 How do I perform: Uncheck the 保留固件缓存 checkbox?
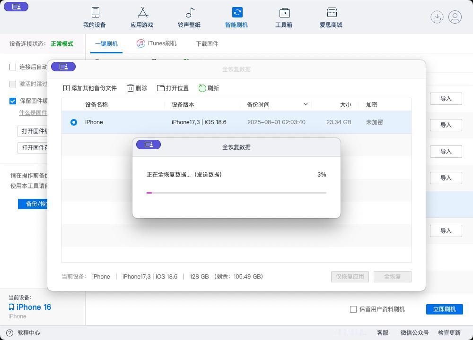click(x=13, y=101)
